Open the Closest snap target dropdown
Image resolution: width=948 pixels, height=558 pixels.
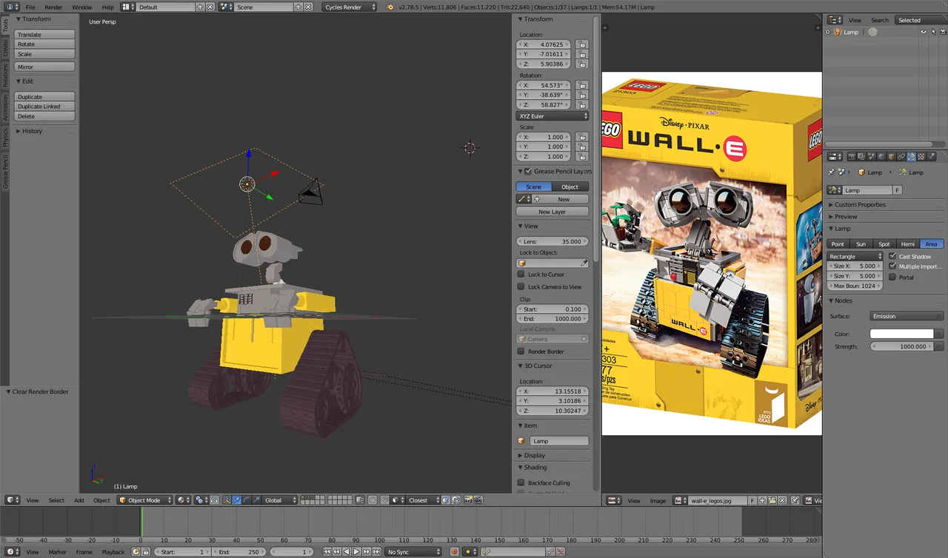click(x=424, y=500)
